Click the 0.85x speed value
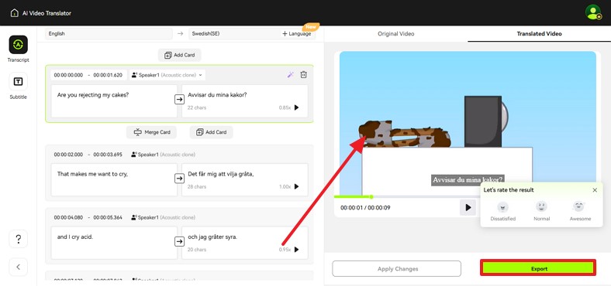The width and height of the screenshot is (611, 286). click(x=285, y=107)
